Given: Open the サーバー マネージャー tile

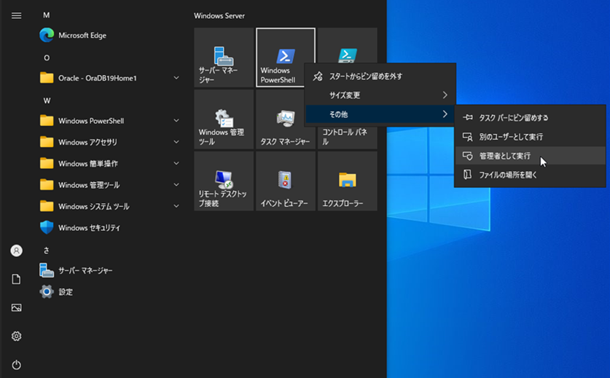Looking at the screenshot, I should point(224,58).
